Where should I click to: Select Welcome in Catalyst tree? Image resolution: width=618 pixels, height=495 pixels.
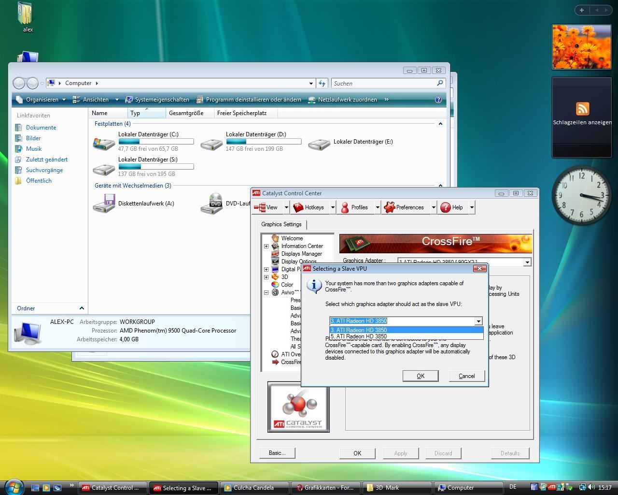point(292,238)
